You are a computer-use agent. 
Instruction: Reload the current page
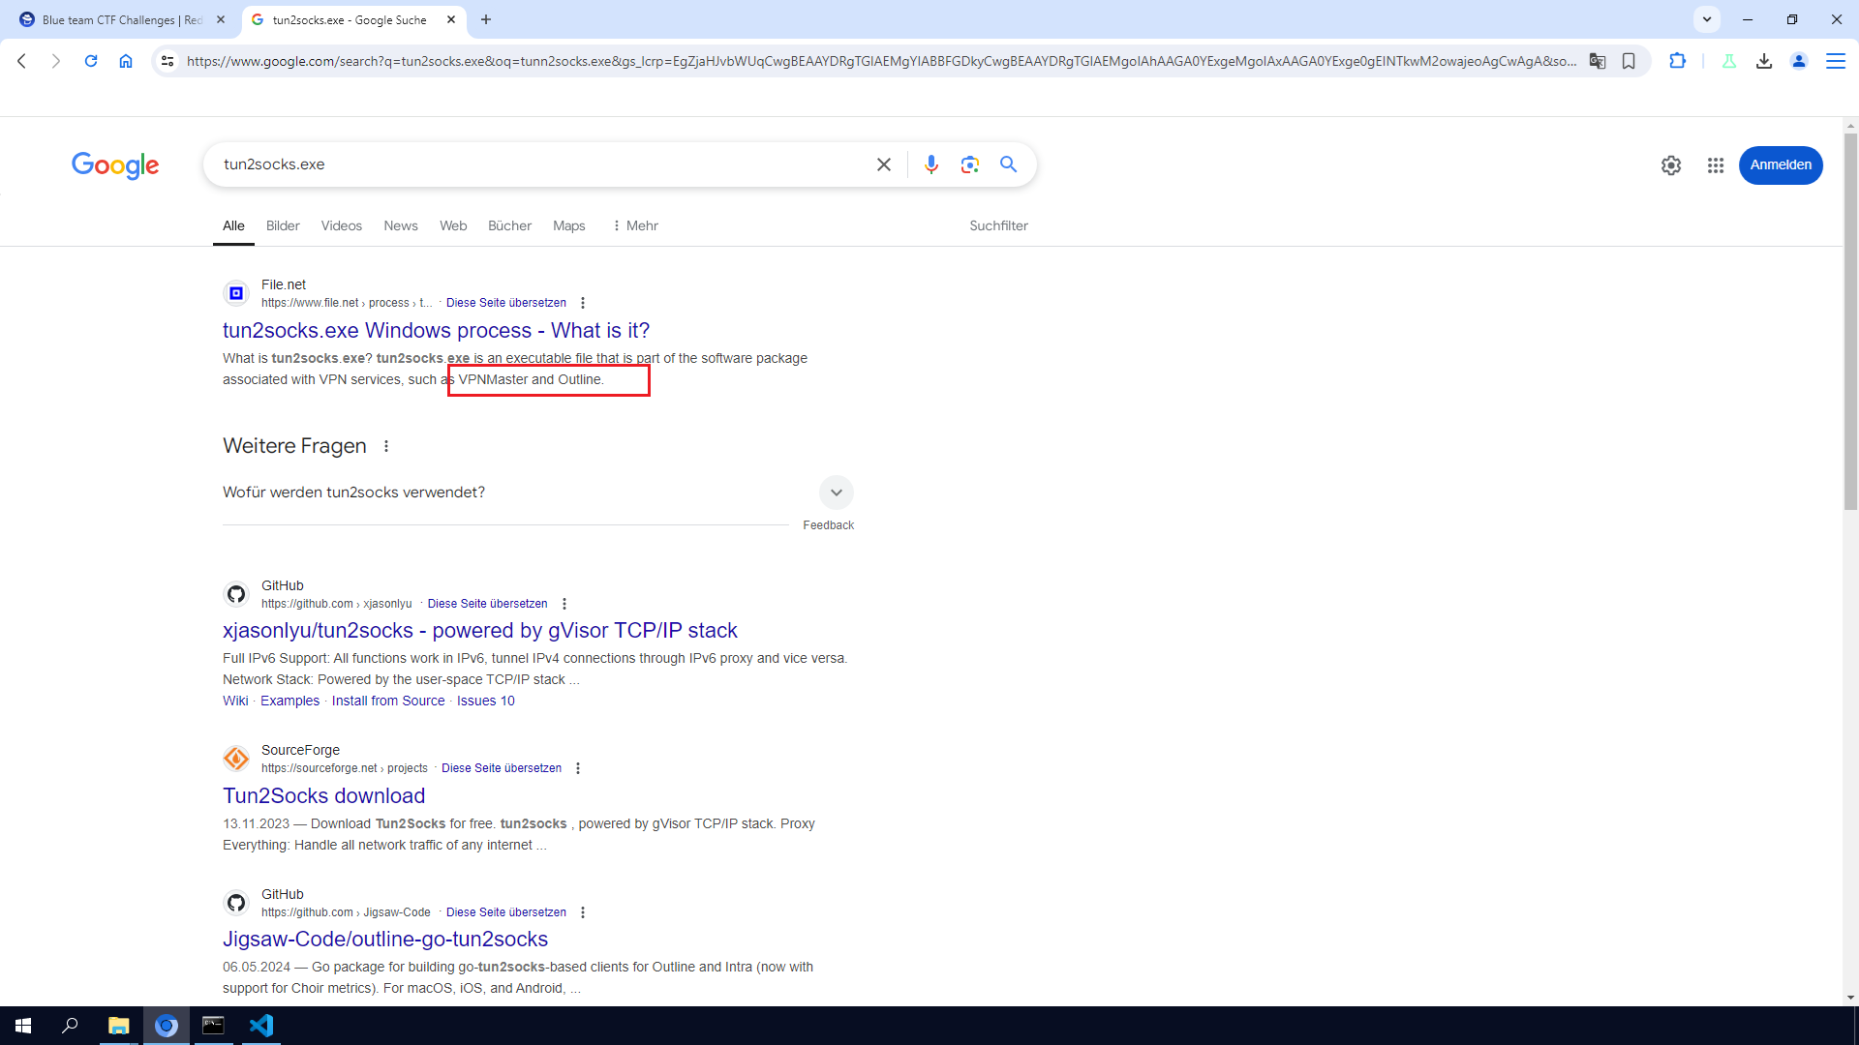(x=91, y=61)
